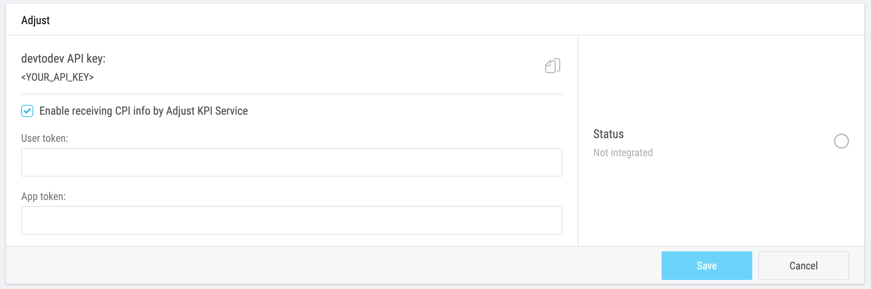Click the User token label
Image resolution: width=871 pixels, height=289 pixels.
(45, 138)
